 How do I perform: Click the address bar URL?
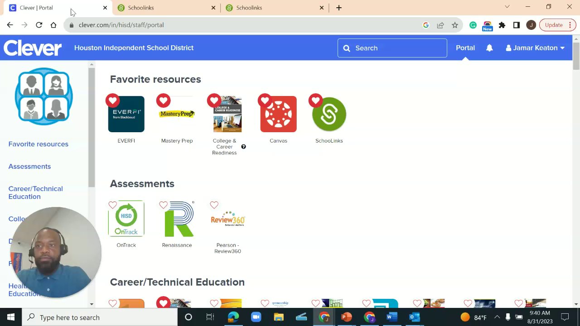(121, 25)
